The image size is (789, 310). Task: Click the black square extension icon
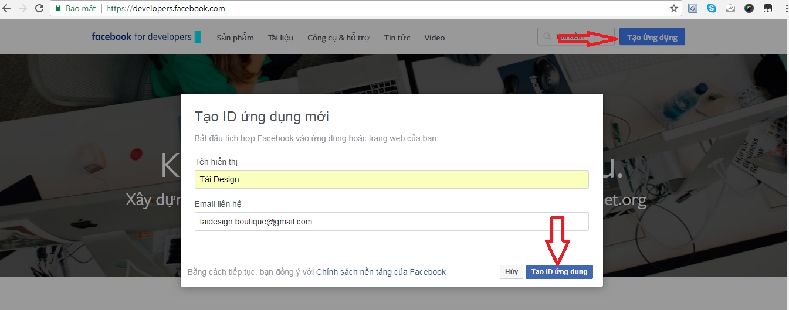point(767,9)
